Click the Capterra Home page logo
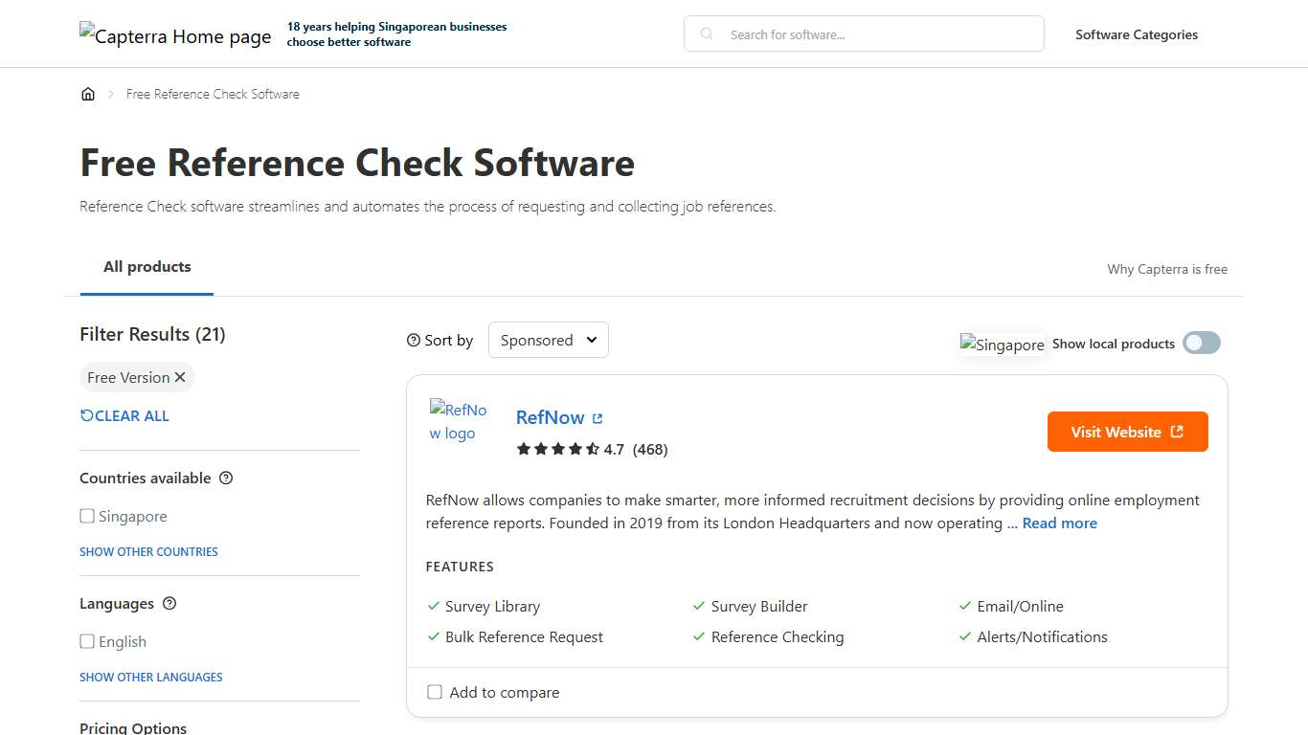Screen dimensions: 1308x735 [x=175, y=35]
